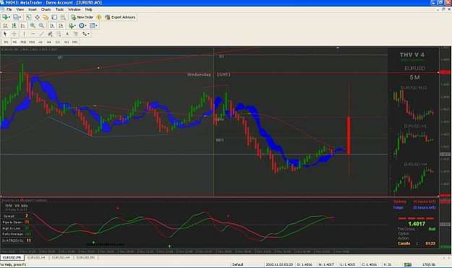Pick the trendline drawing tool
The height and width of the screenshot is (268, 452).
[41, 34]
